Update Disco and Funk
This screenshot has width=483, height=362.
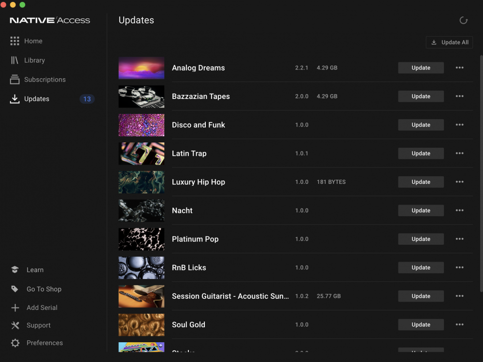click(x=421, y=125)
